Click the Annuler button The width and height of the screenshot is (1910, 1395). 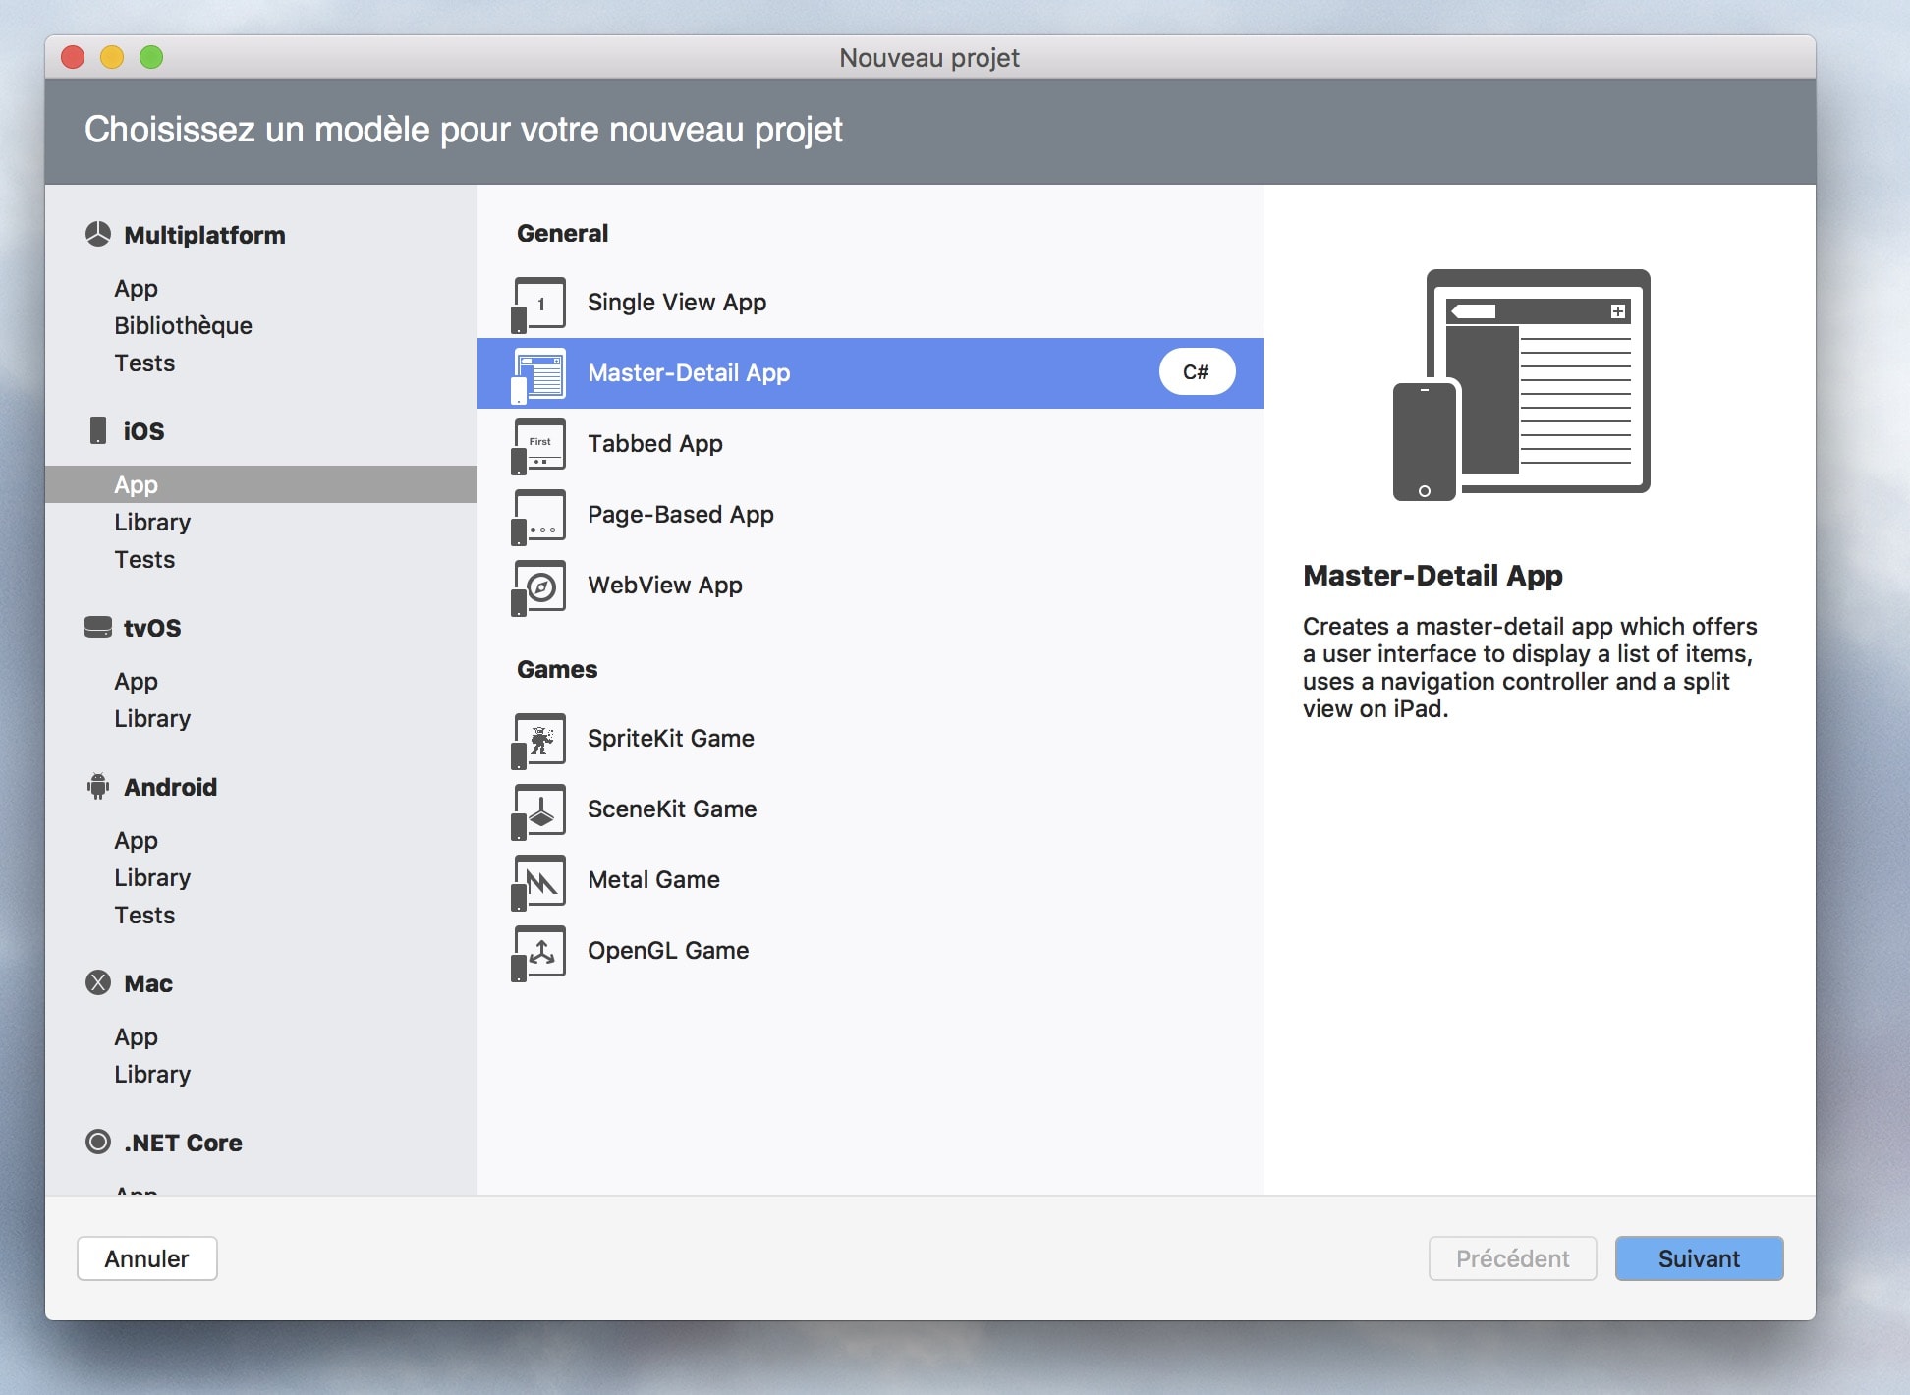tap(147, 1258)
